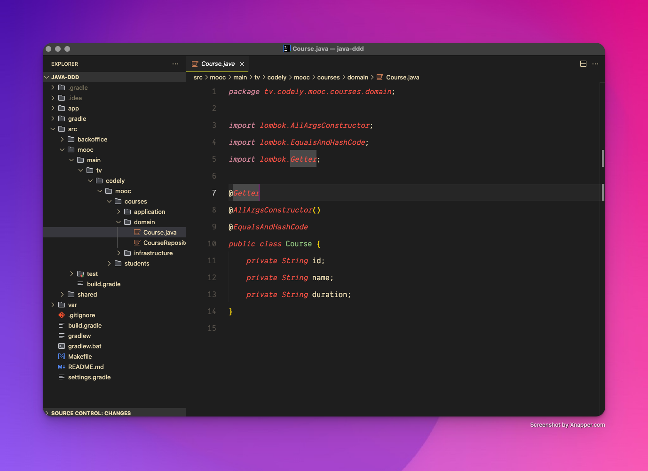Click the EXPLORER panel header label

(64, 64)
